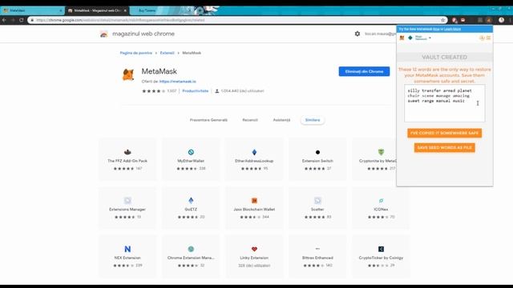
Task: Click I've Copied It Somewhere Safe button
Action: (x=444, y=133)
